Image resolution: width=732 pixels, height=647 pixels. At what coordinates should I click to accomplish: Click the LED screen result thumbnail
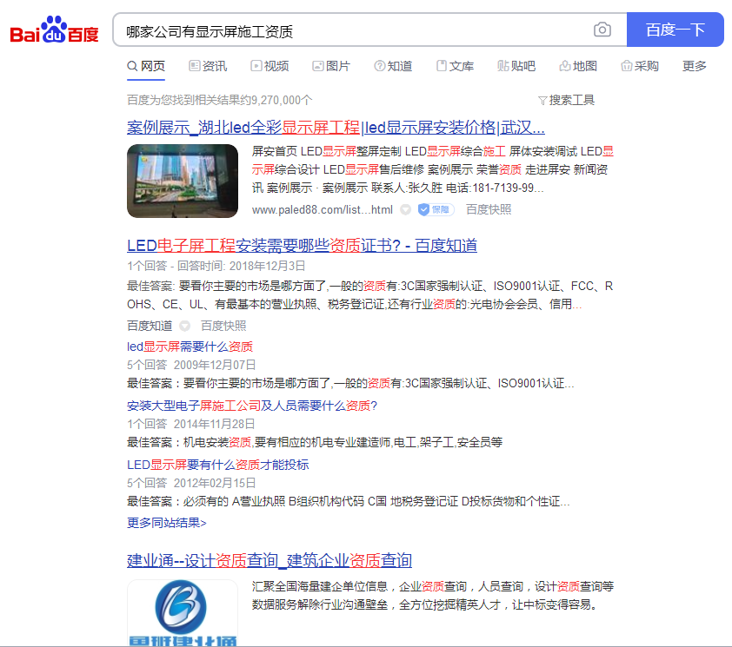(183, 181)
